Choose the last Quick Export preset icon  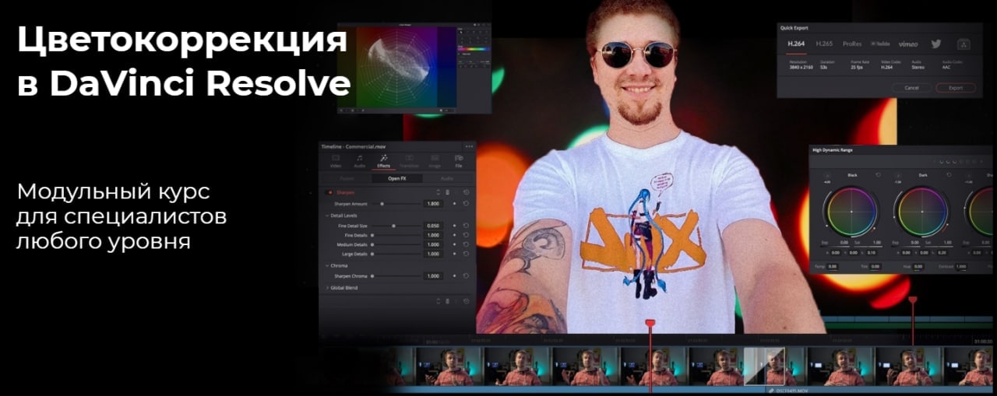[964, 44]
